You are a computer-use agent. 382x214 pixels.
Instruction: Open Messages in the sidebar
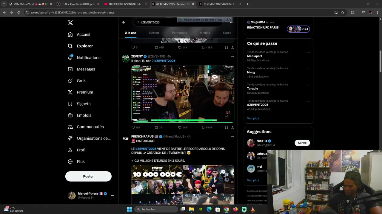(81, 69)
